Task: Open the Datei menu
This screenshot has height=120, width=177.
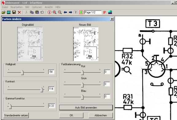Action: pos(5,7)
